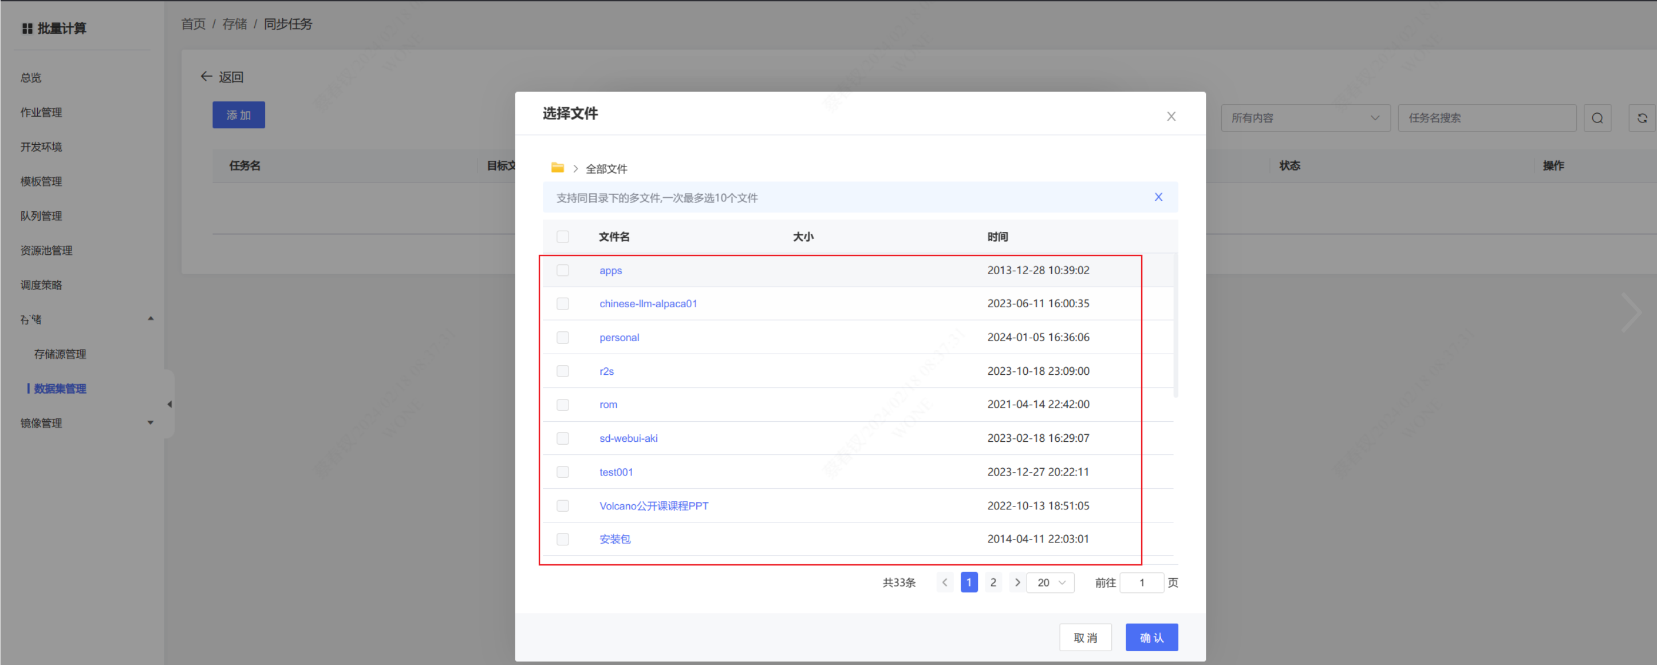Click 首页 in the top breadcrumb
1657x665 pixels.
click(x=193, y=24)
